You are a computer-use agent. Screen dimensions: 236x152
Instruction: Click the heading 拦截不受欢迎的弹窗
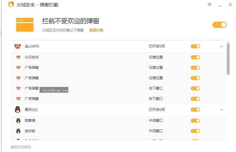[x=71, y=21]
